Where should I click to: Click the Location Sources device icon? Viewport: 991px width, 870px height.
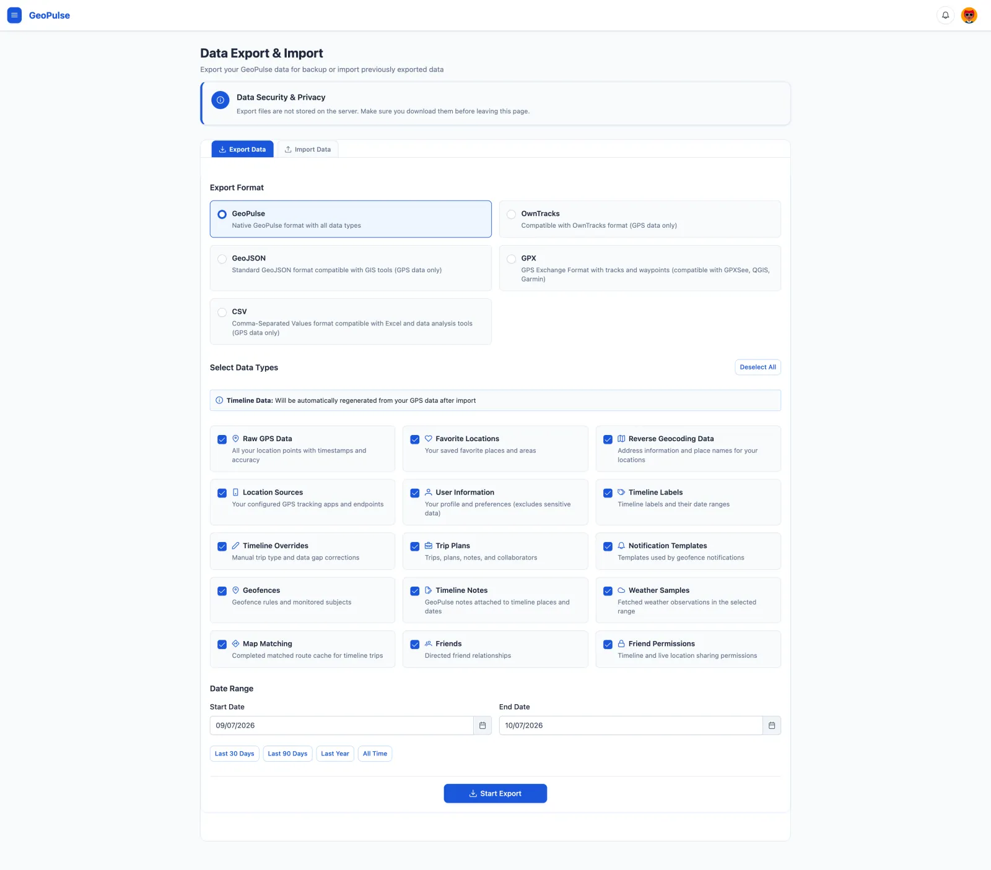pyautogui.click(x=235, y=493)
